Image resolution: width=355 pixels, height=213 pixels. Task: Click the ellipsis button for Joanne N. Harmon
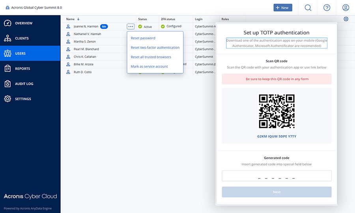[x=131, y=26]
